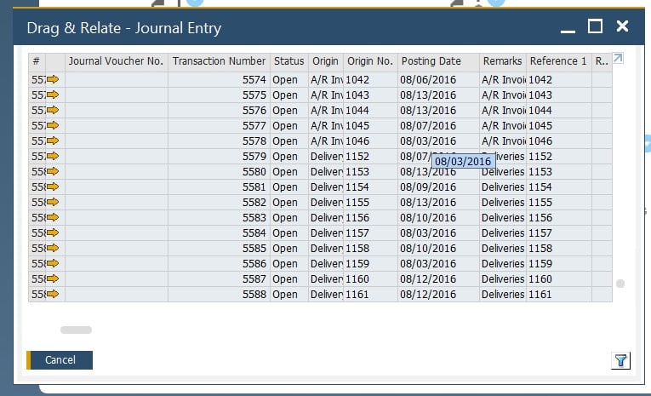Click the vertical scrollbar handle
651x396 pixels.
(620, 284)
